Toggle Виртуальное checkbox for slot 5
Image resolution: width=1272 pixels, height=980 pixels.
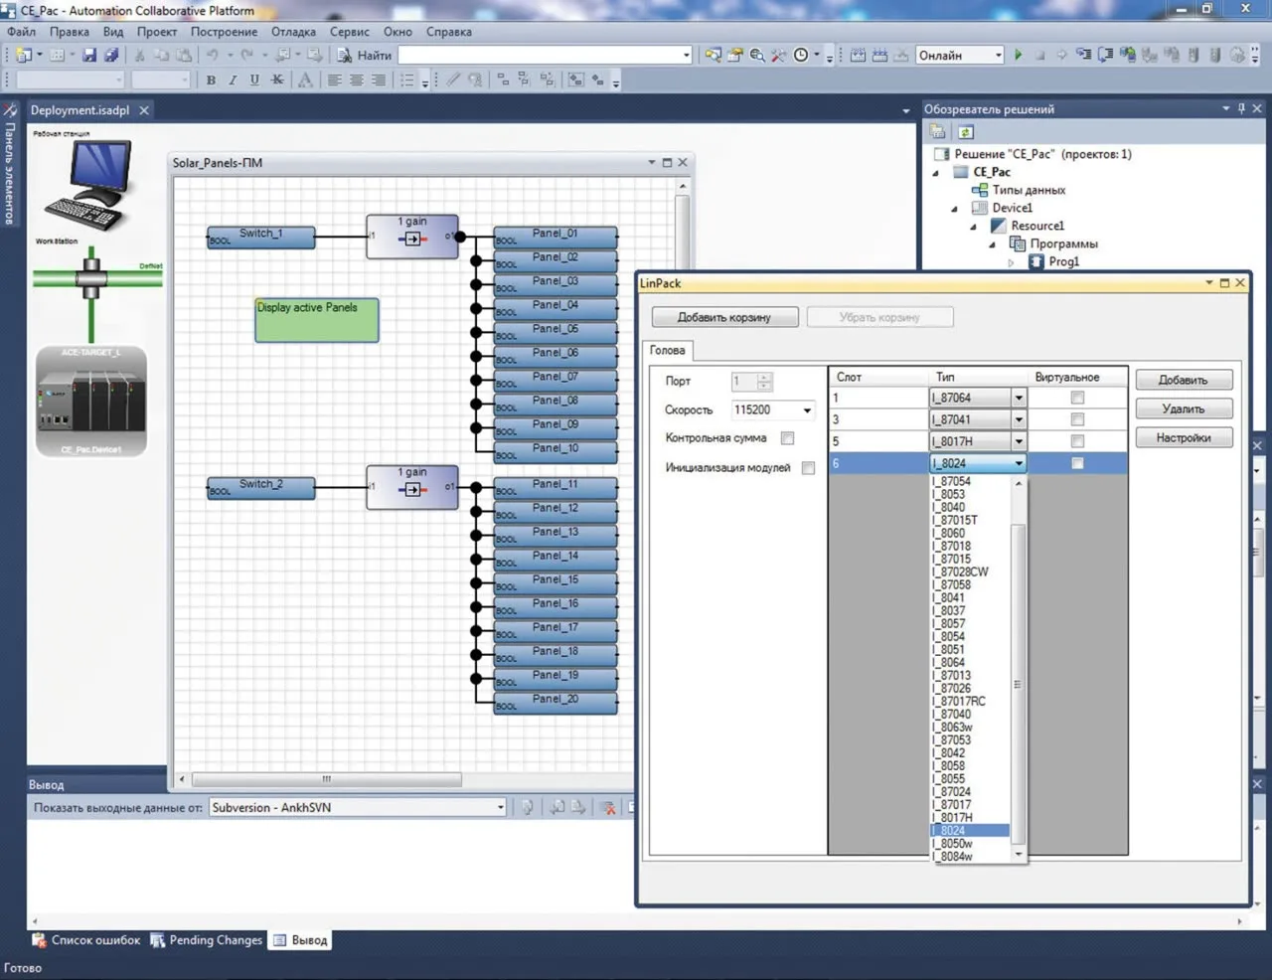click(1077, 441)
